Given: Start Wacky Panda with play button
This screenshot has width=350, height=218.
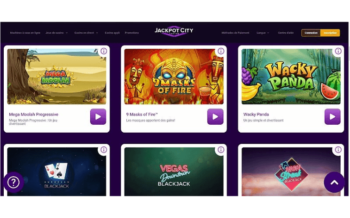Looking at the screenshot, I should (332, 116).
